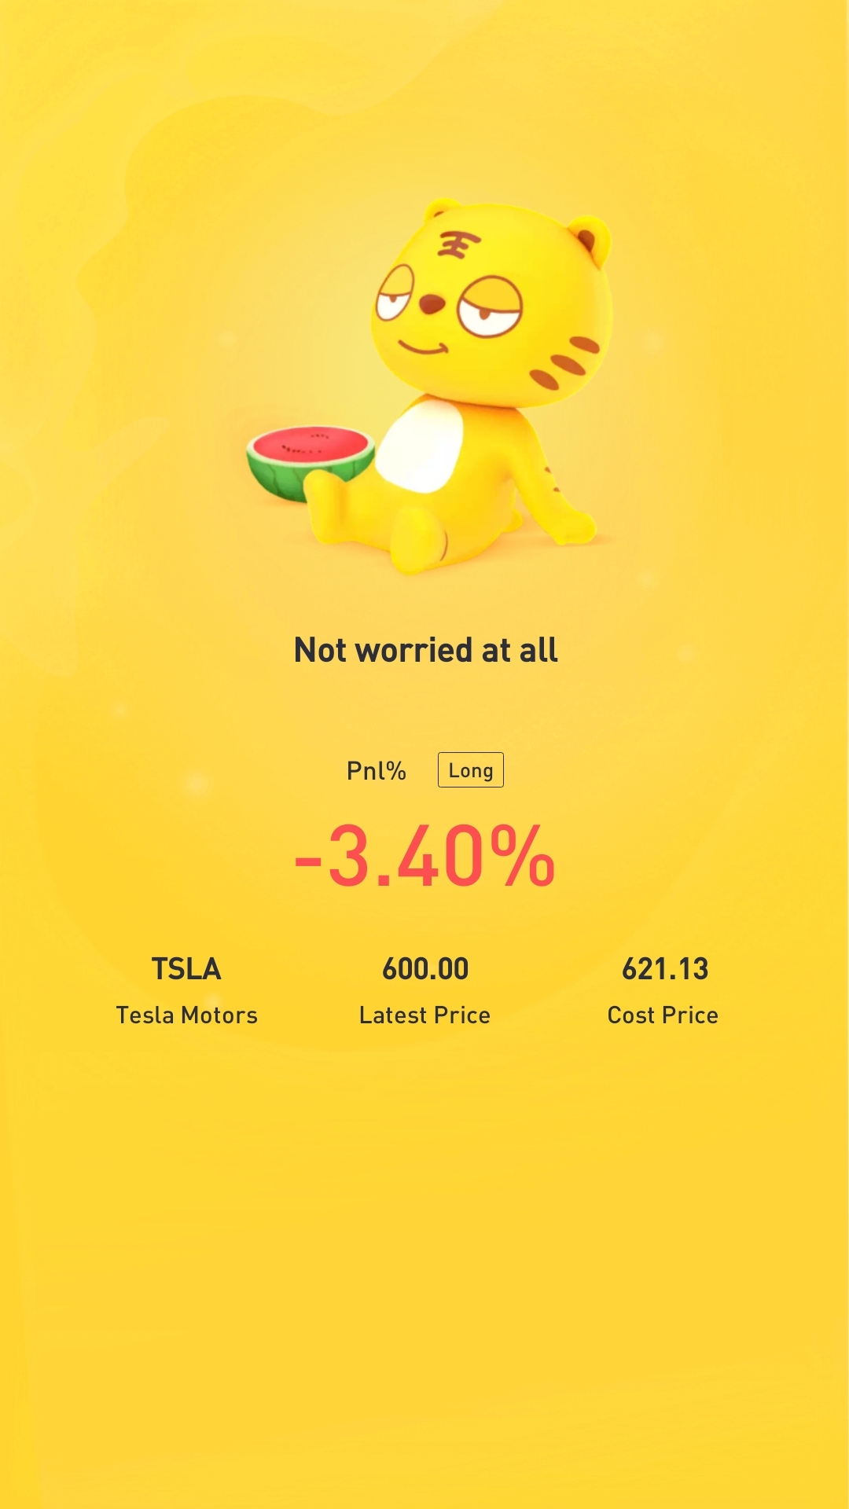Tap the tiger's right ear

pyautogui.click(x=590, y=238)
